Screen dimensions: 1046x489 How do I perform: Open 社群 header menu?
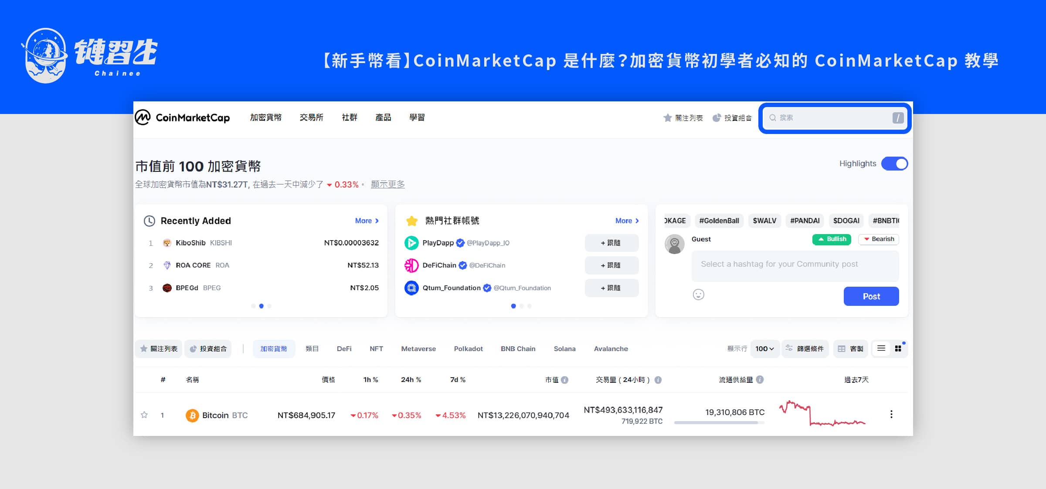pos(350,117)
